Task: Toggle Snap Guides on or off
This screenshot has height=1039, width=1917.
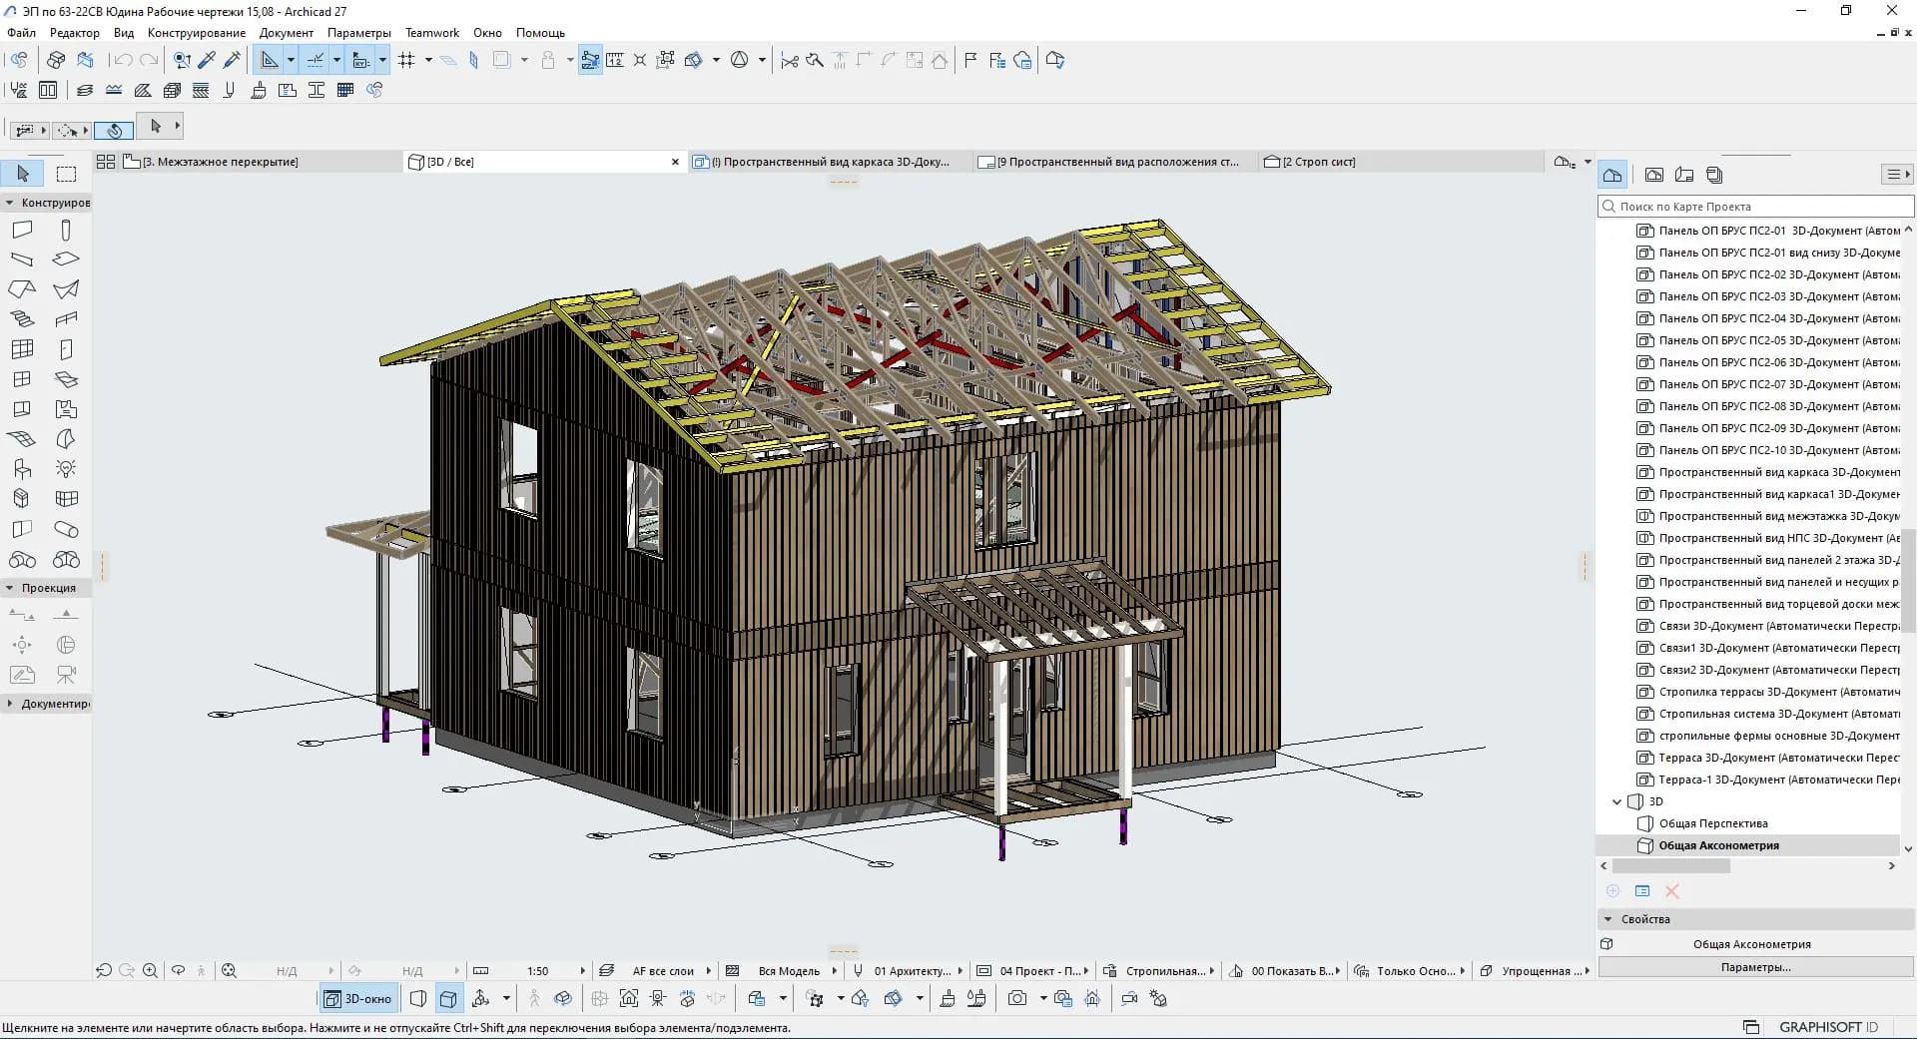Action: click(316, 60)
